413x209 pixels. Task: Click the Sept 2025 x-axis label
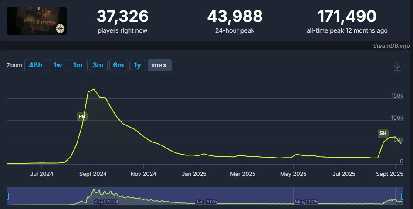point(389,174)
